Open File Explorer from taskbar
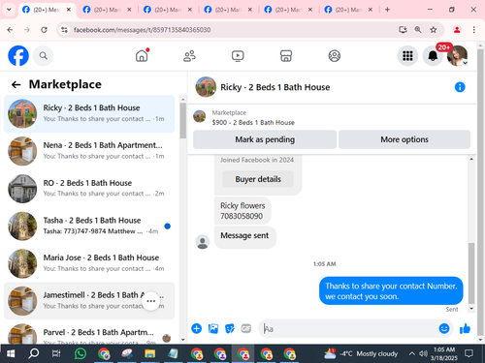 [x=149, y=354]
